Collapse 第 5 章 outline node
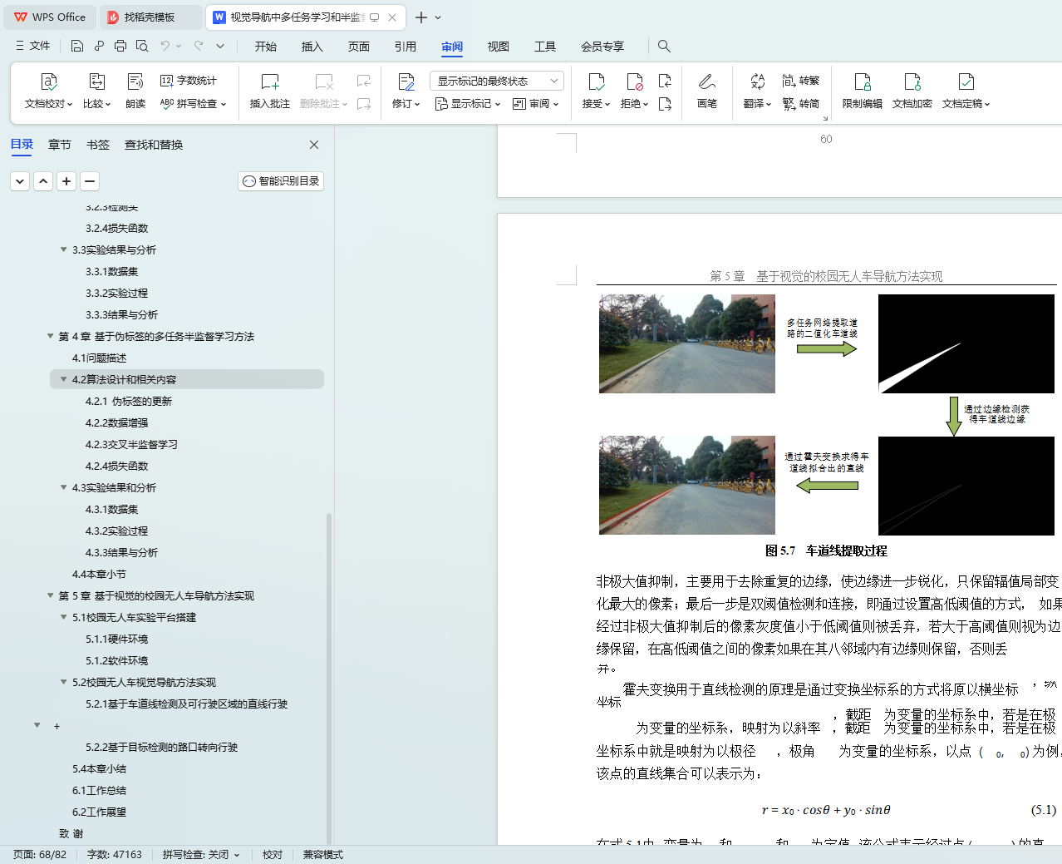The height and width of the screenshot is (864, 1062). click(50, 595)
